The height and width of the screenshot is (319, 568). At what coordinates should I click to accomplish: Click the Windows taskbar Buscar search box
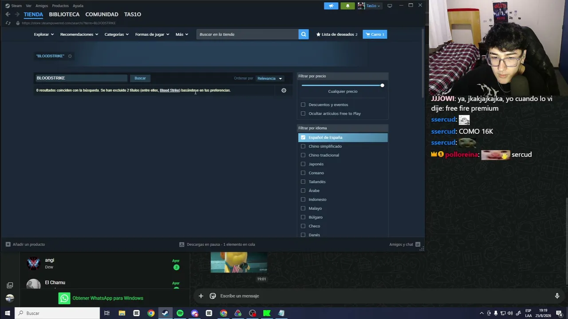tap(58, 313)
